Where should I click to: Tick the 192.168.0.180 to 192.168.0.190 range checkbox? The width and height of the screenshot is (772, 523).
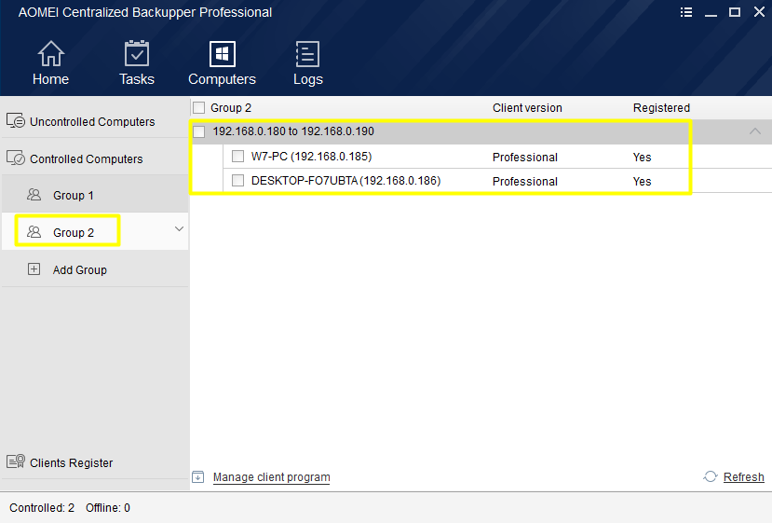pos(199,131)
